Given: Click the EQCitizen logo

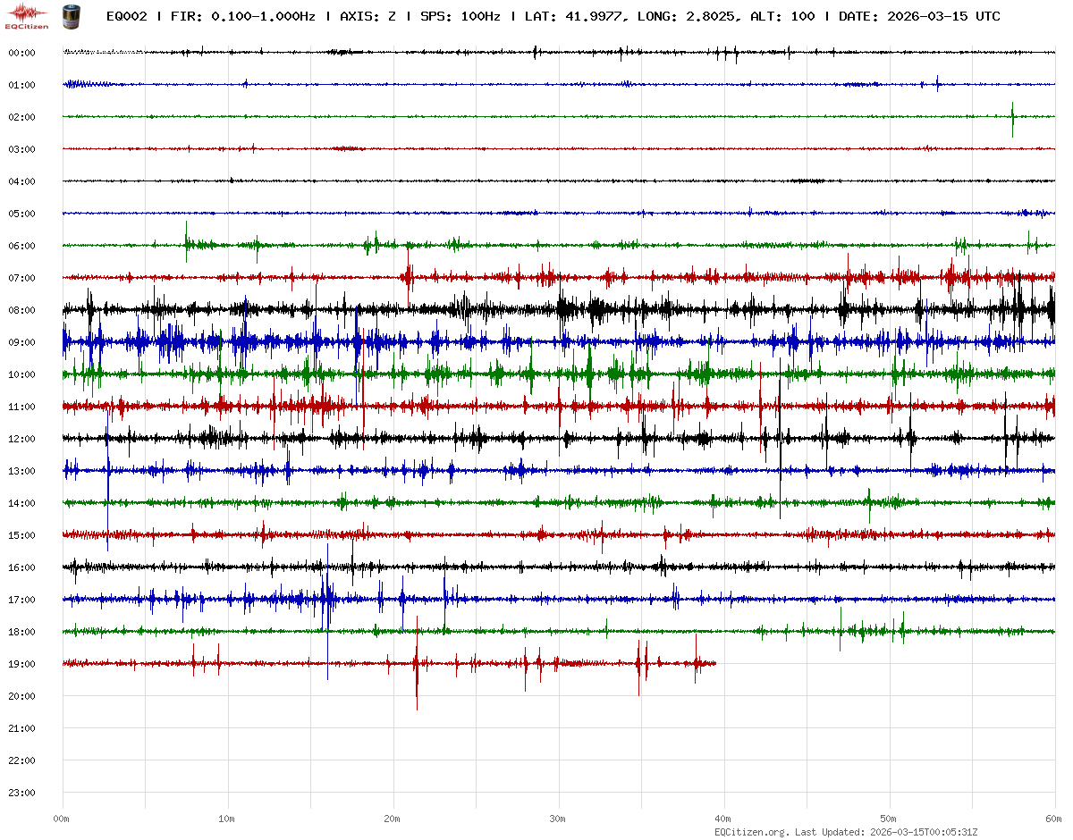Looking at the screenshot, I should (27, 16).
